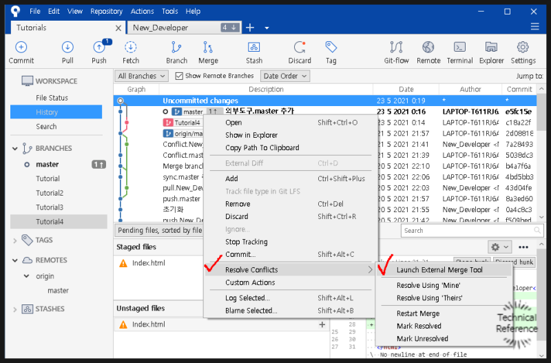Image resolution: width=551 pixels, height=363 pixels.
Task: Select Resolve Using 'Mine' option
Action: pyautogui.click(x=428, y=285)
